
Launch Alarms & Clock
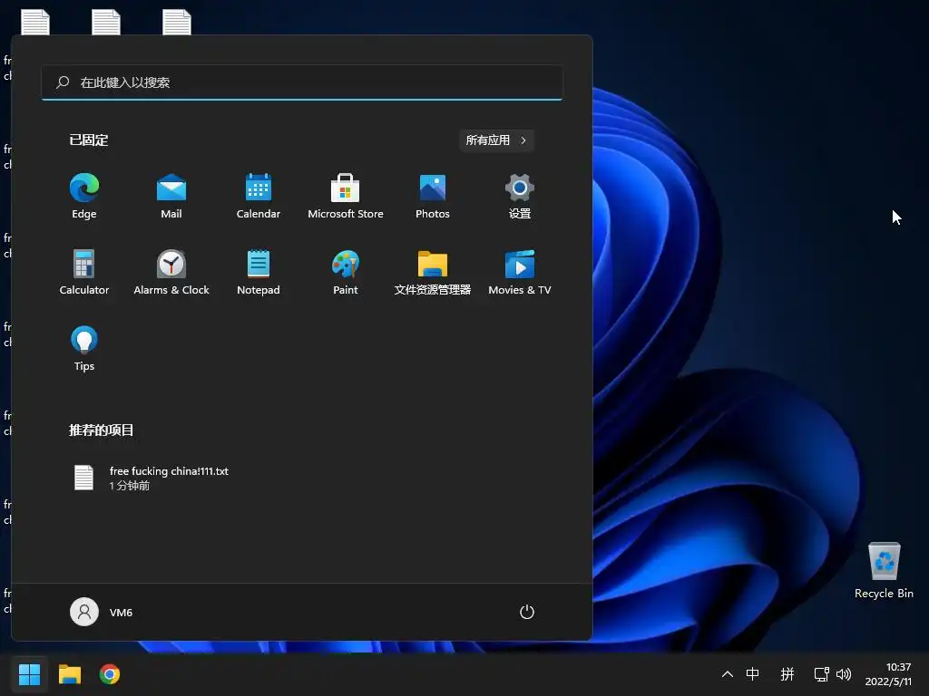click(171, 272)
